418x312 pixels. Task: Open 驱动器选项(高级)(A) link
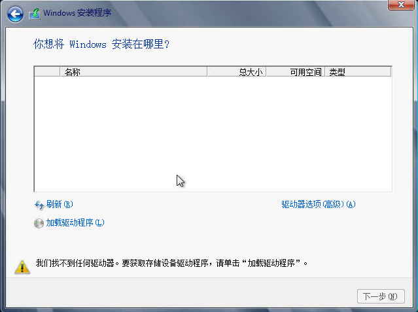(318, 204)
